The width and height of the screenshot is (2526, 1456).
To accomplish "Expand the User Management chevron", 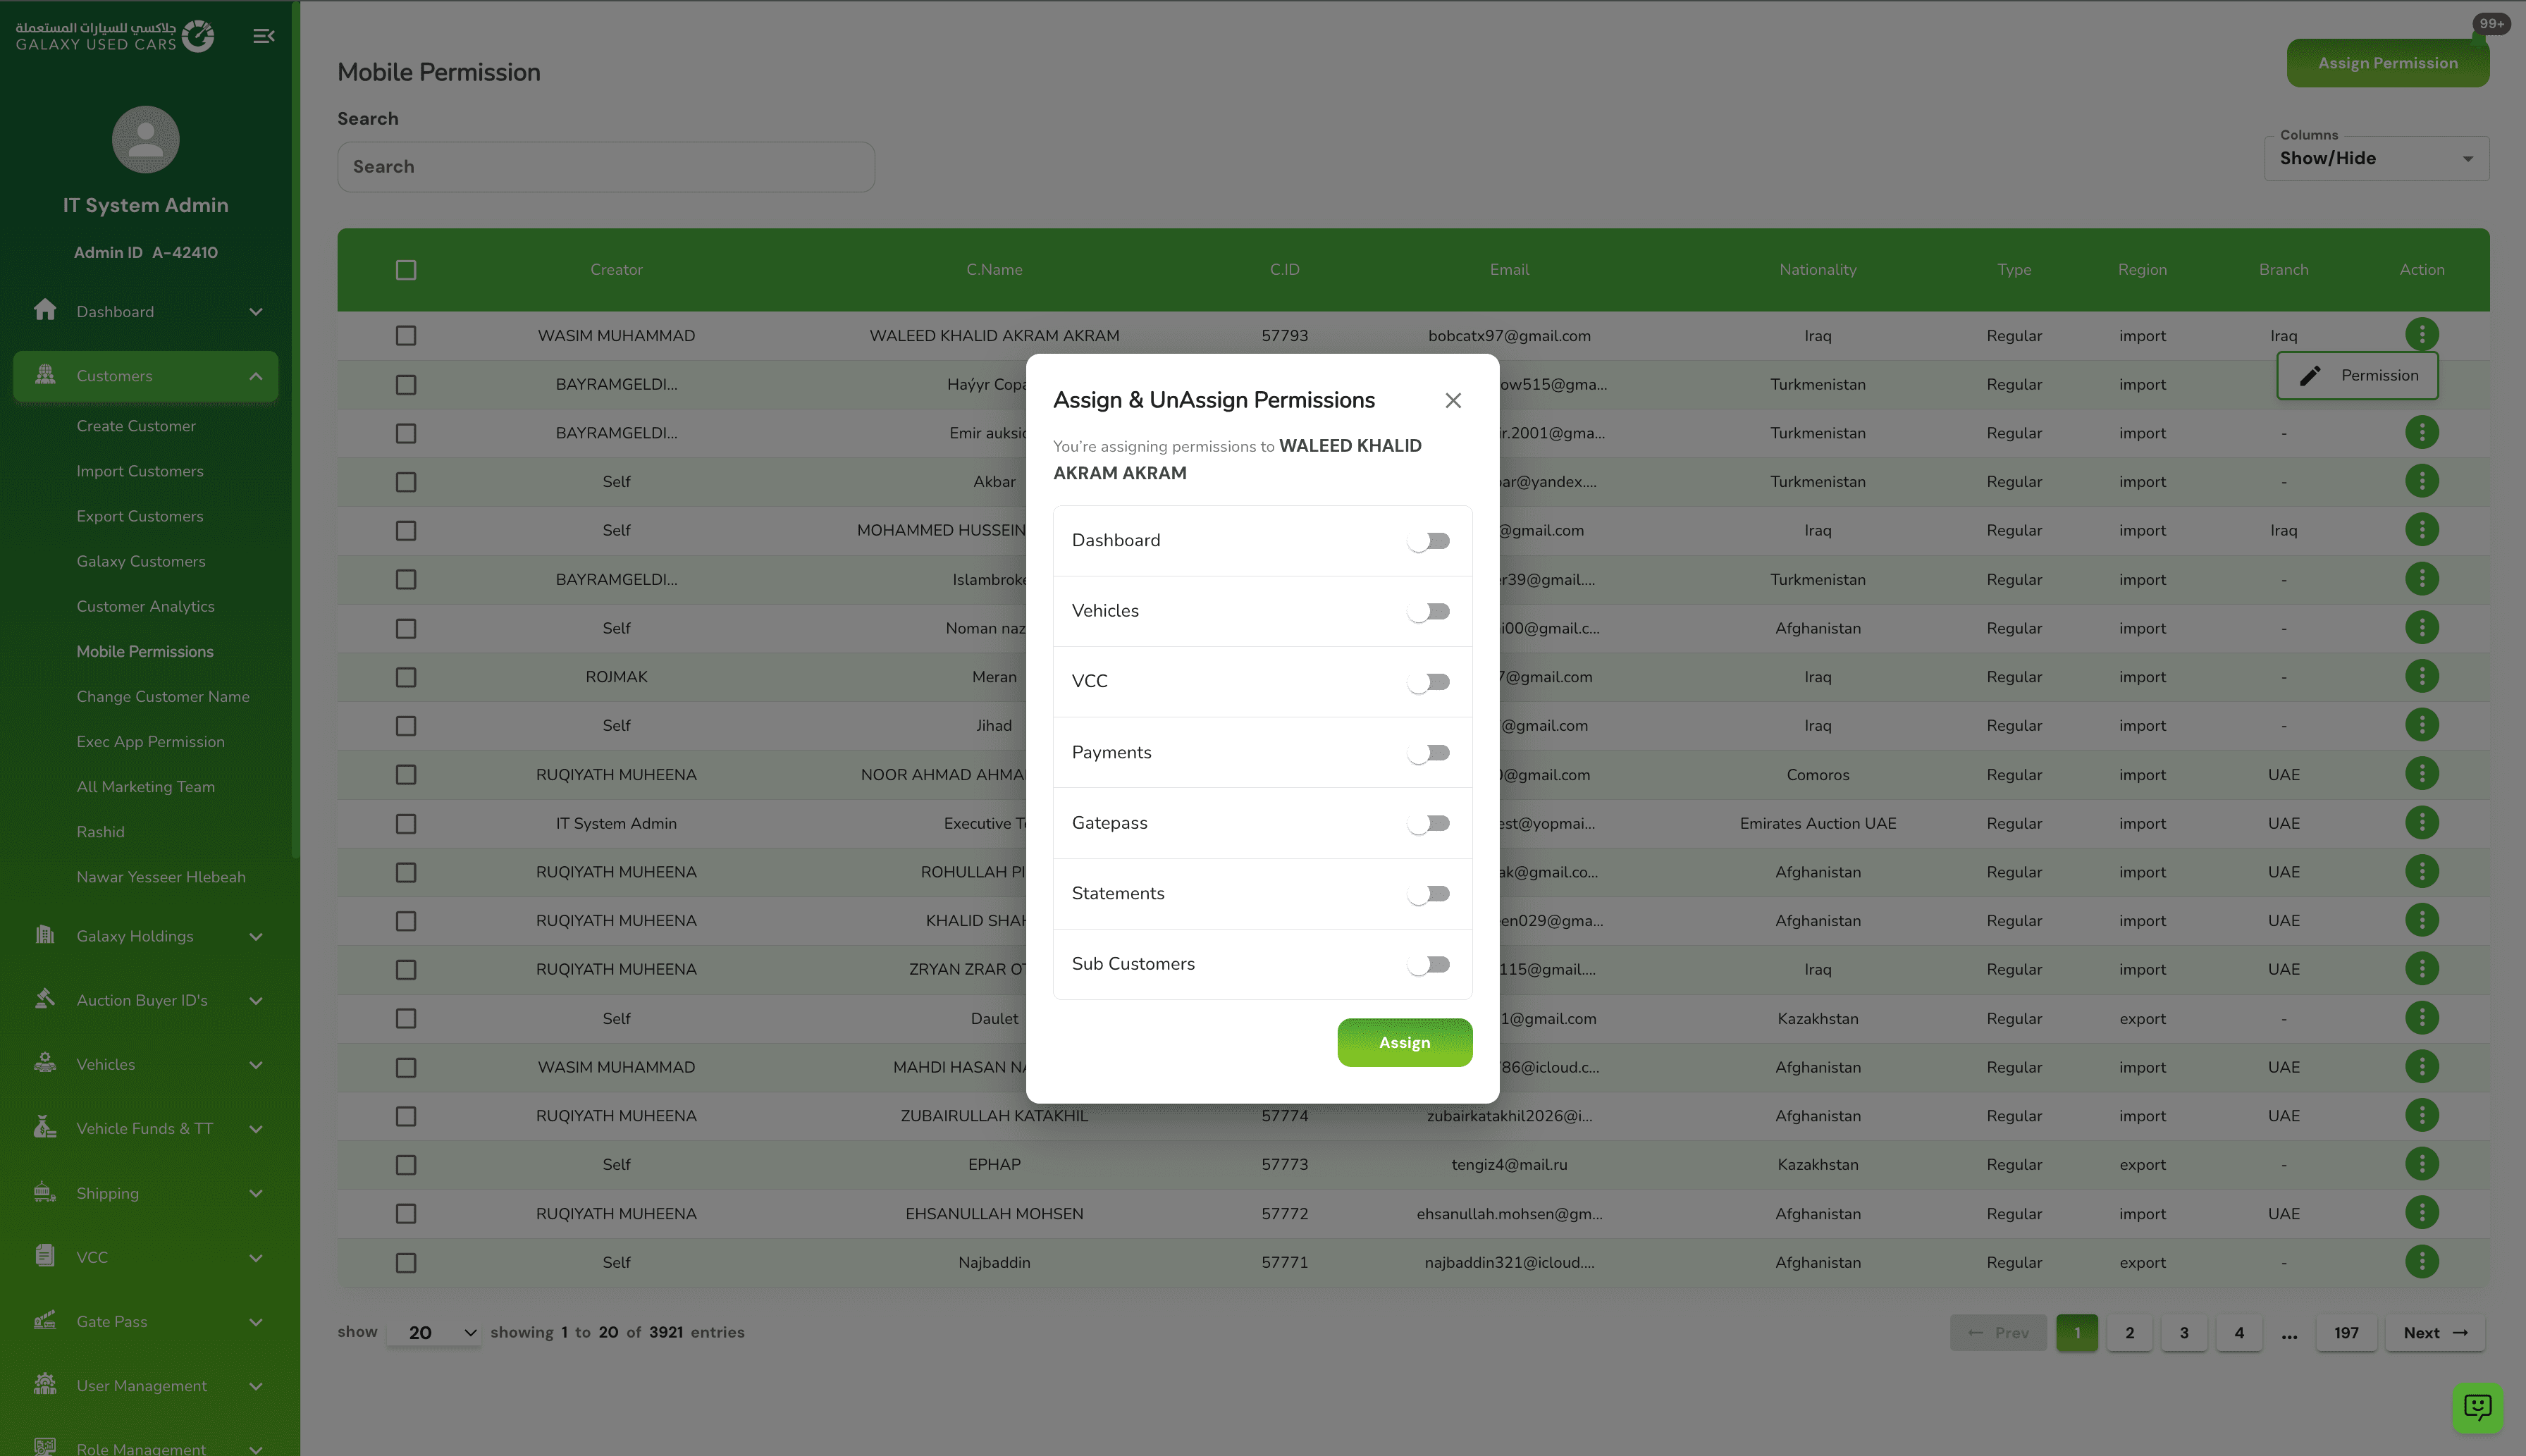I will click(x=256, y=1386).
